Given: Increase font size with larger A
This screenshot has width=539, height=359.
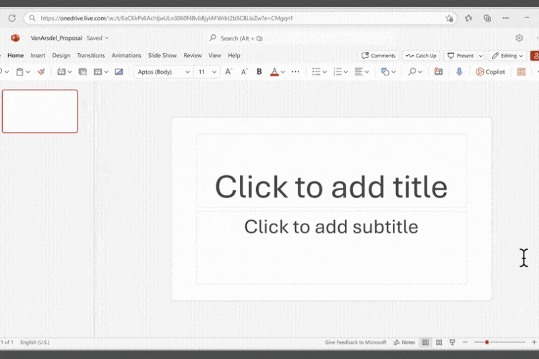Looking at the screenshot, I should tap(228, 72).
